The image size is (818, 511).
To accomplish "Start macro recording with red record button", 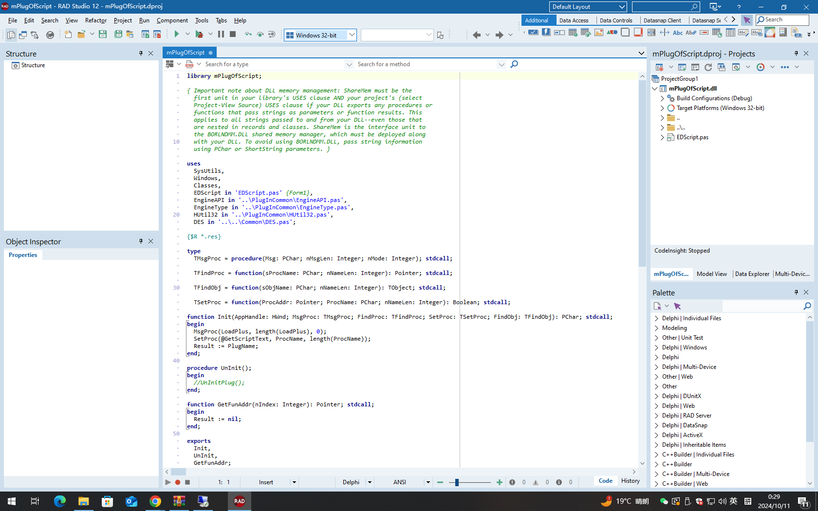I will coord(178,482).
